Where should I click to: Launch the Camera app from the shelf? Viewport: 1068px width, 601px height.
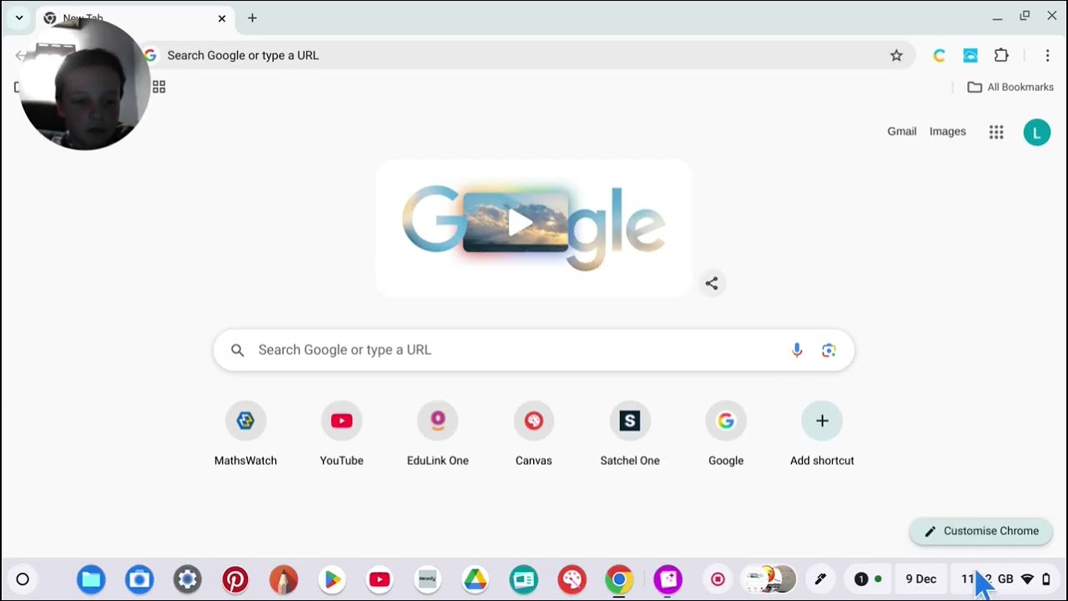pos(139,579)
